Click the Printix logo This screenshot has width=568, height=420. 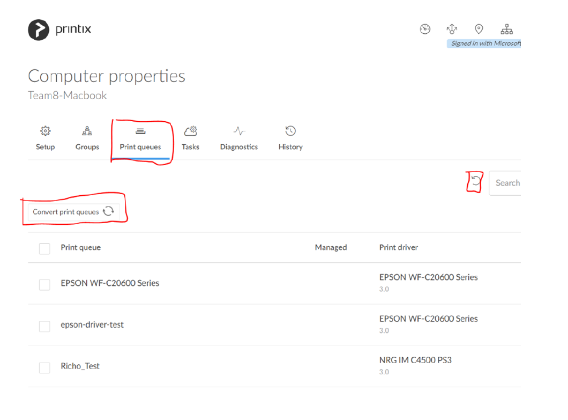pos(59,30)
